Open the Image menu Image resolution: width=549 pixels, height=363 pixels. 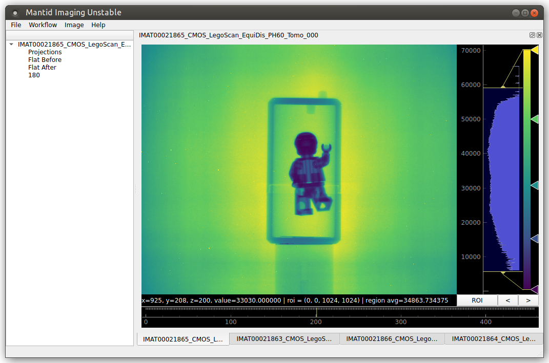click(74, 25)
